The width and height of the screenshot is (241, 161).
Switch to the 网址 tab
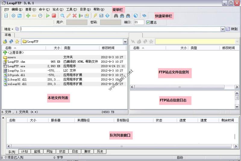[50, 151]
